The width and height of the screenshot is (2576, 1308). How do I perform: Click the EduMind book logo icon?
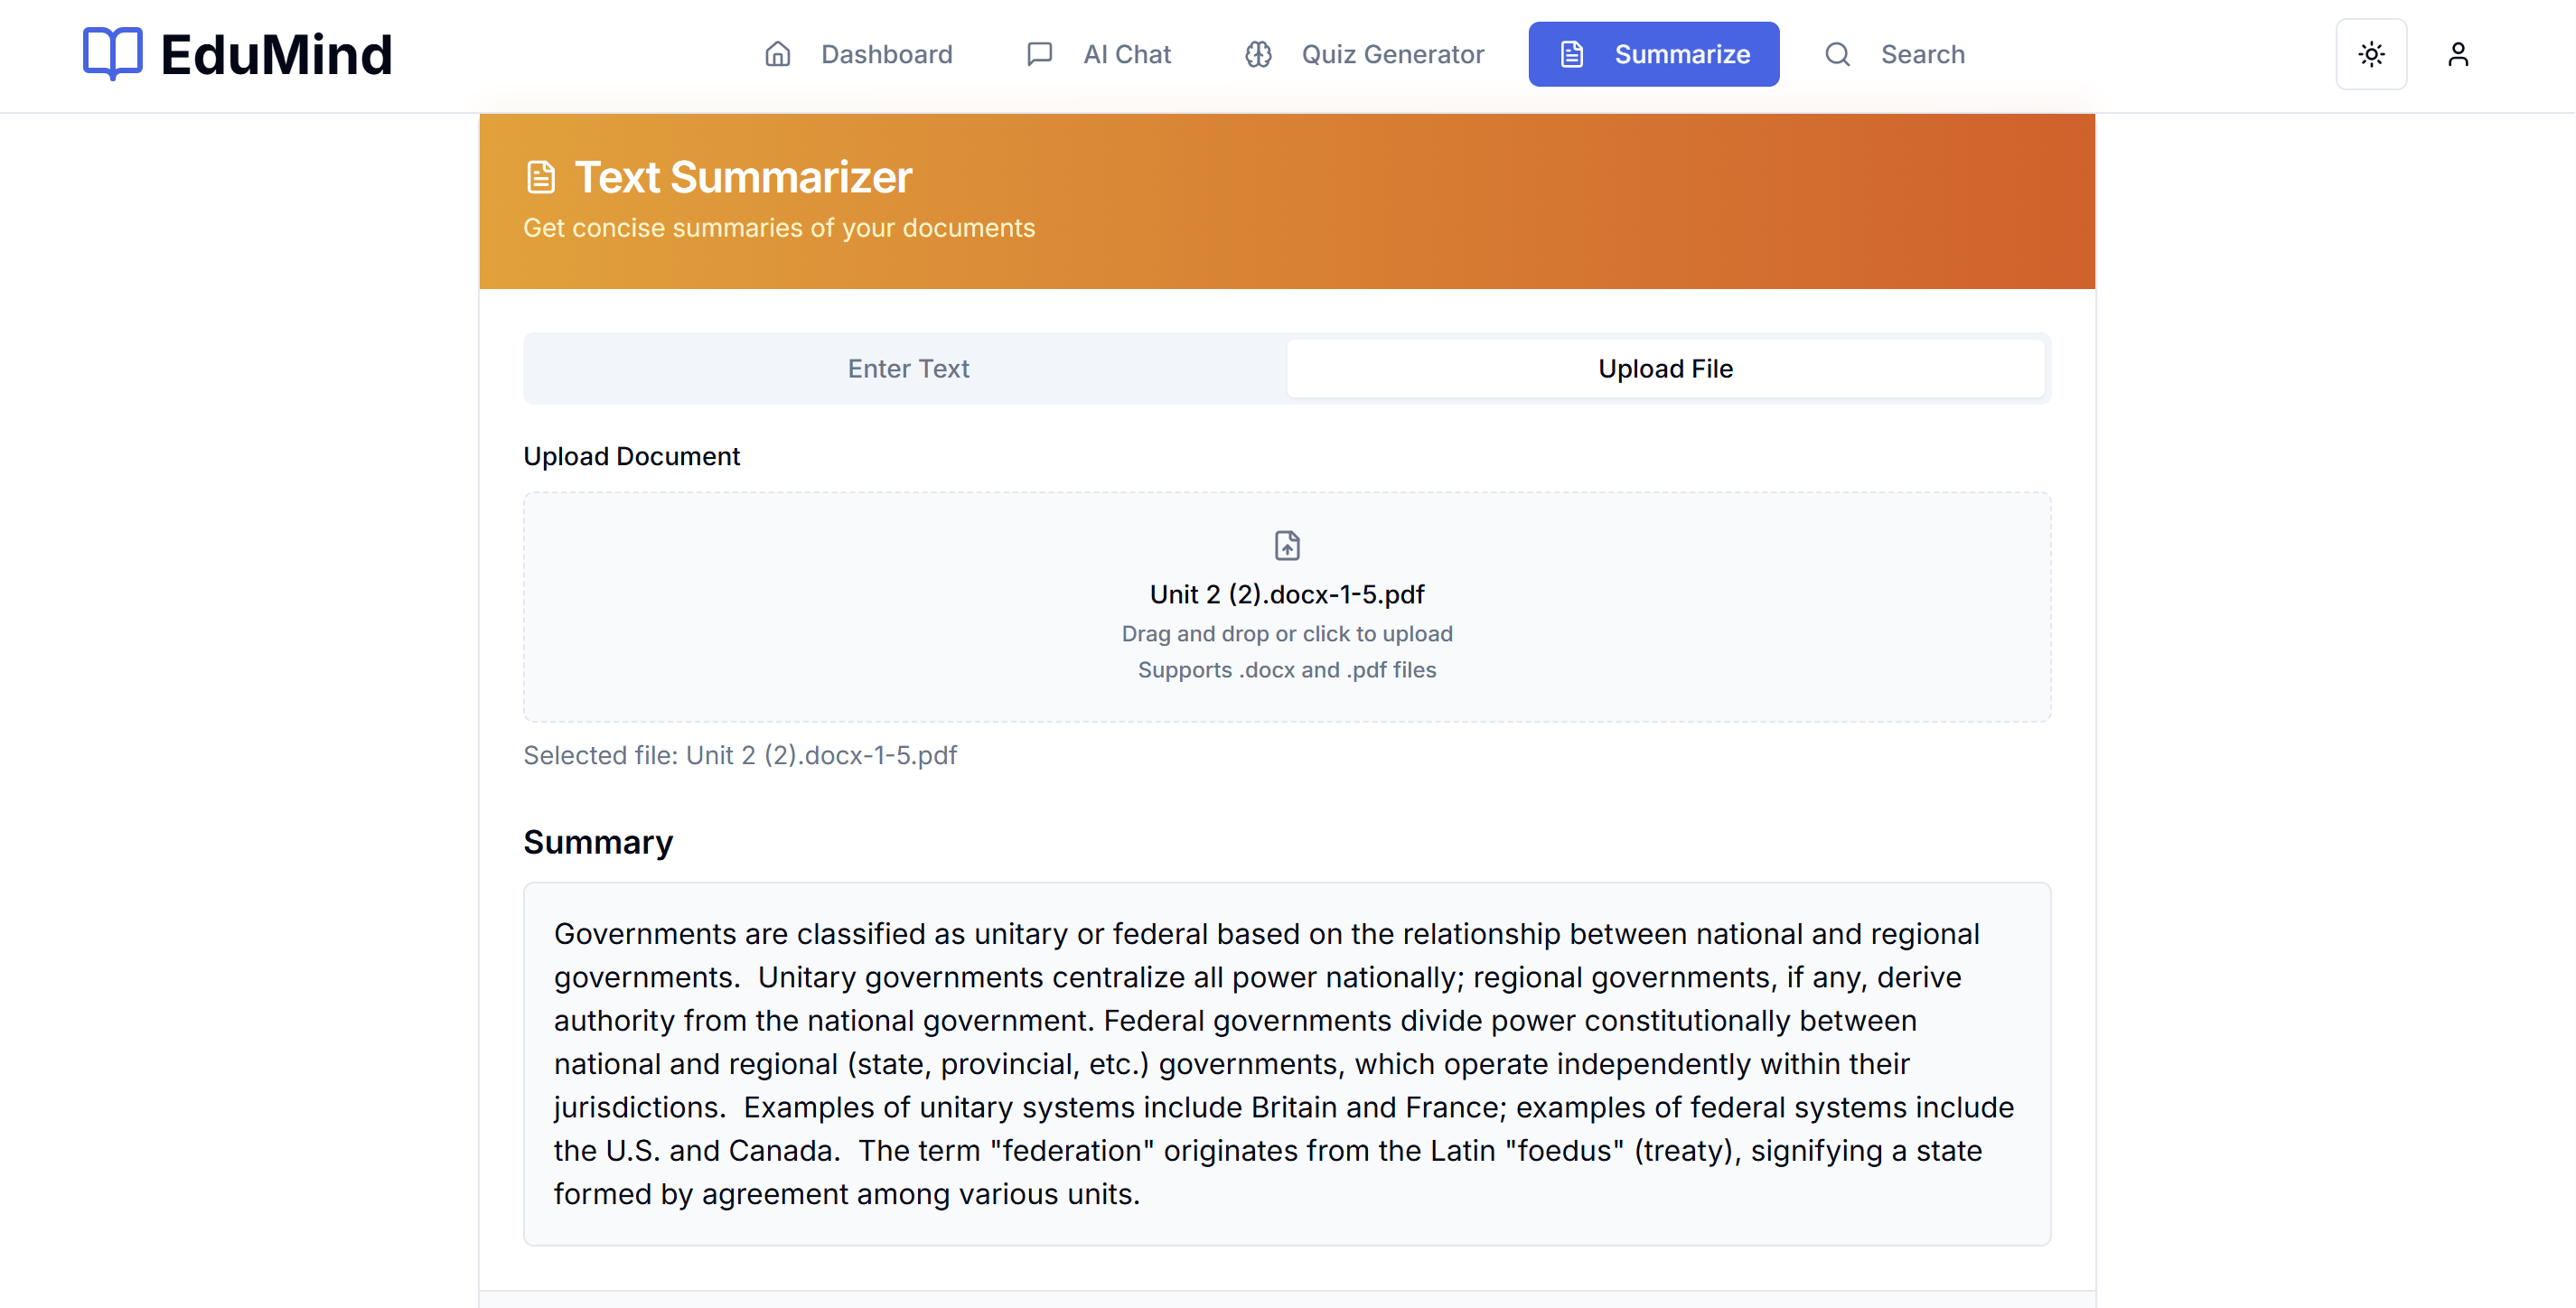click(112, 54)
